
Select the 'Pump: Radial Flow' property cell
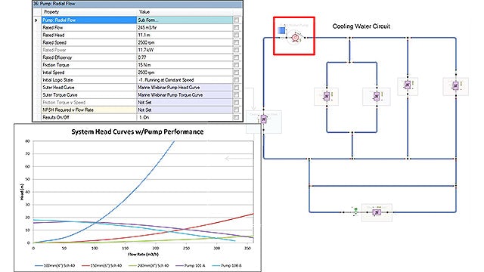click(89, 20)
